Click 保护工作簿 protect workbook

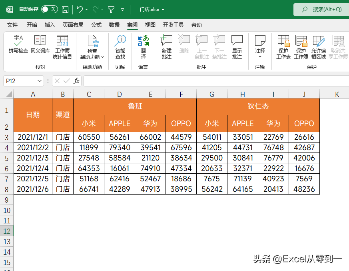click(x=301, y=47)
